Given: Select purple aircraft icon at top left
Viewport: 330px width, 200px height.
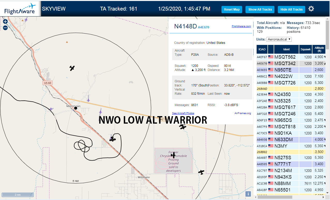Looking at the screenshot, I should (x=26, y=19).
